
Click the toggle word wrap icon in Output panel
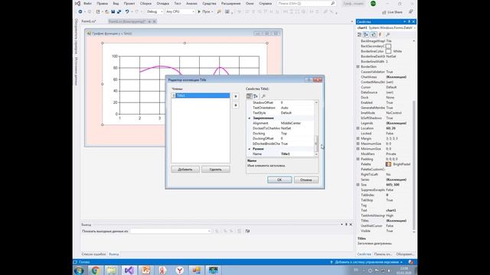(x=247, y=231)
